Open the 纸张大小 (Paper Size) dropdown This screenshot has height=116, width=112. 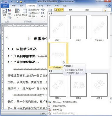pyautogui.click(x=34, y=13)
